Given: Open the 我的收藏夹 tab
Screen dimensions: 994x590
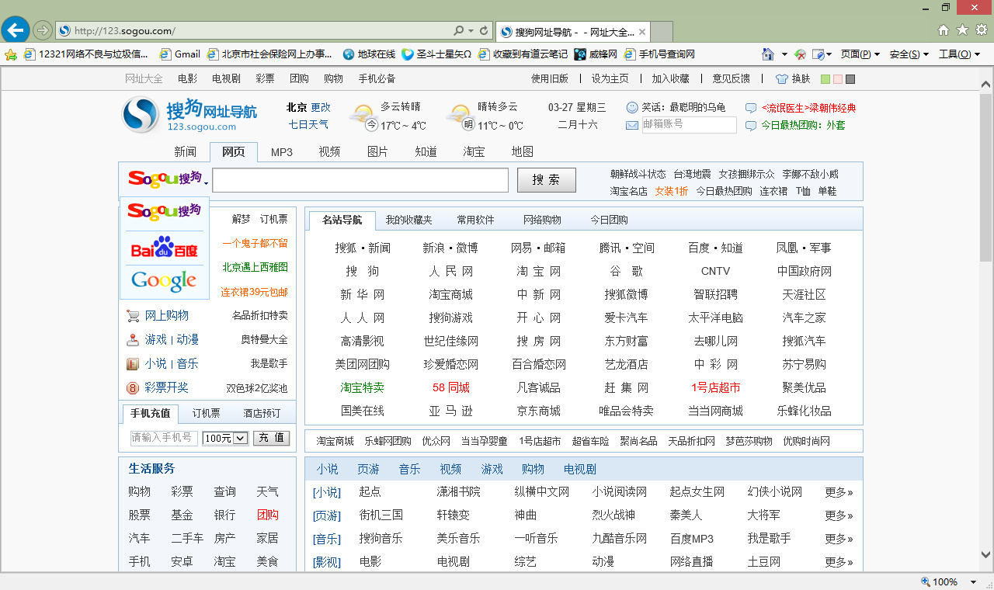Looking at the screenshot, I should click(x=408, y=220).
